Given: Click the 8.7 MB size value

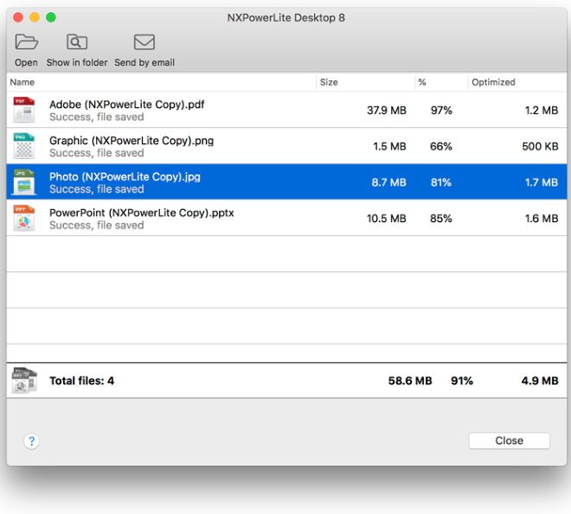Looking at the screenshot, I should [389, 182].
